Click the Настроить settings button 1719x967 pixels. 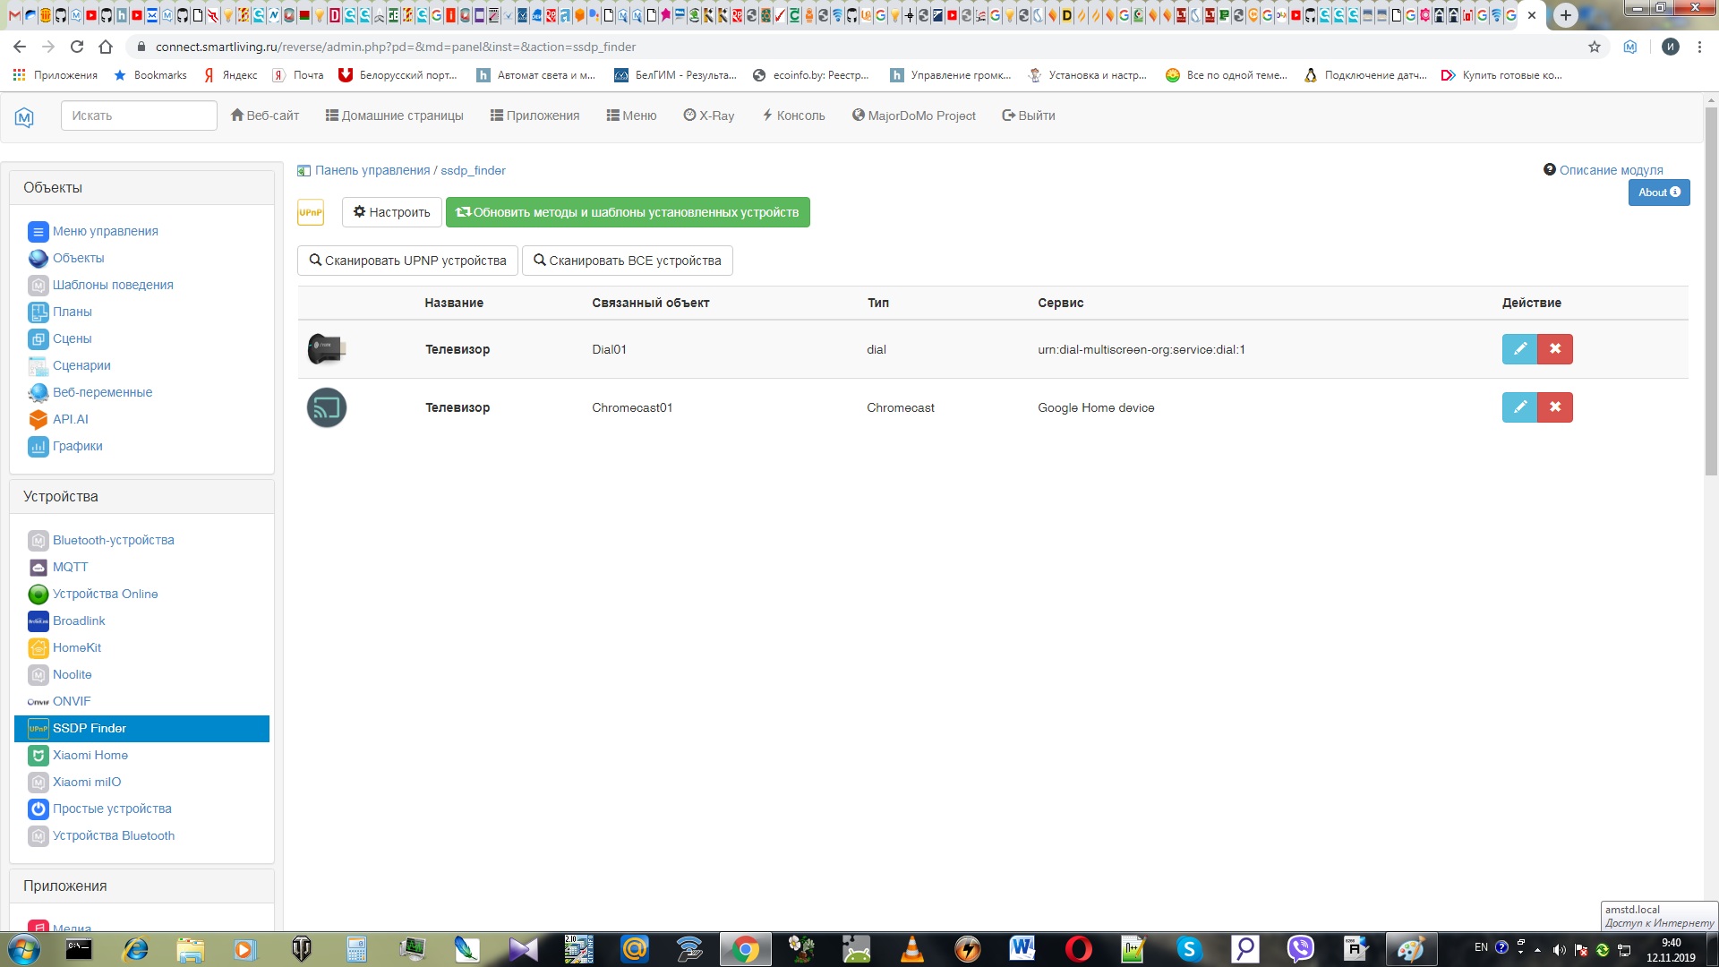[x=391, y=212]
